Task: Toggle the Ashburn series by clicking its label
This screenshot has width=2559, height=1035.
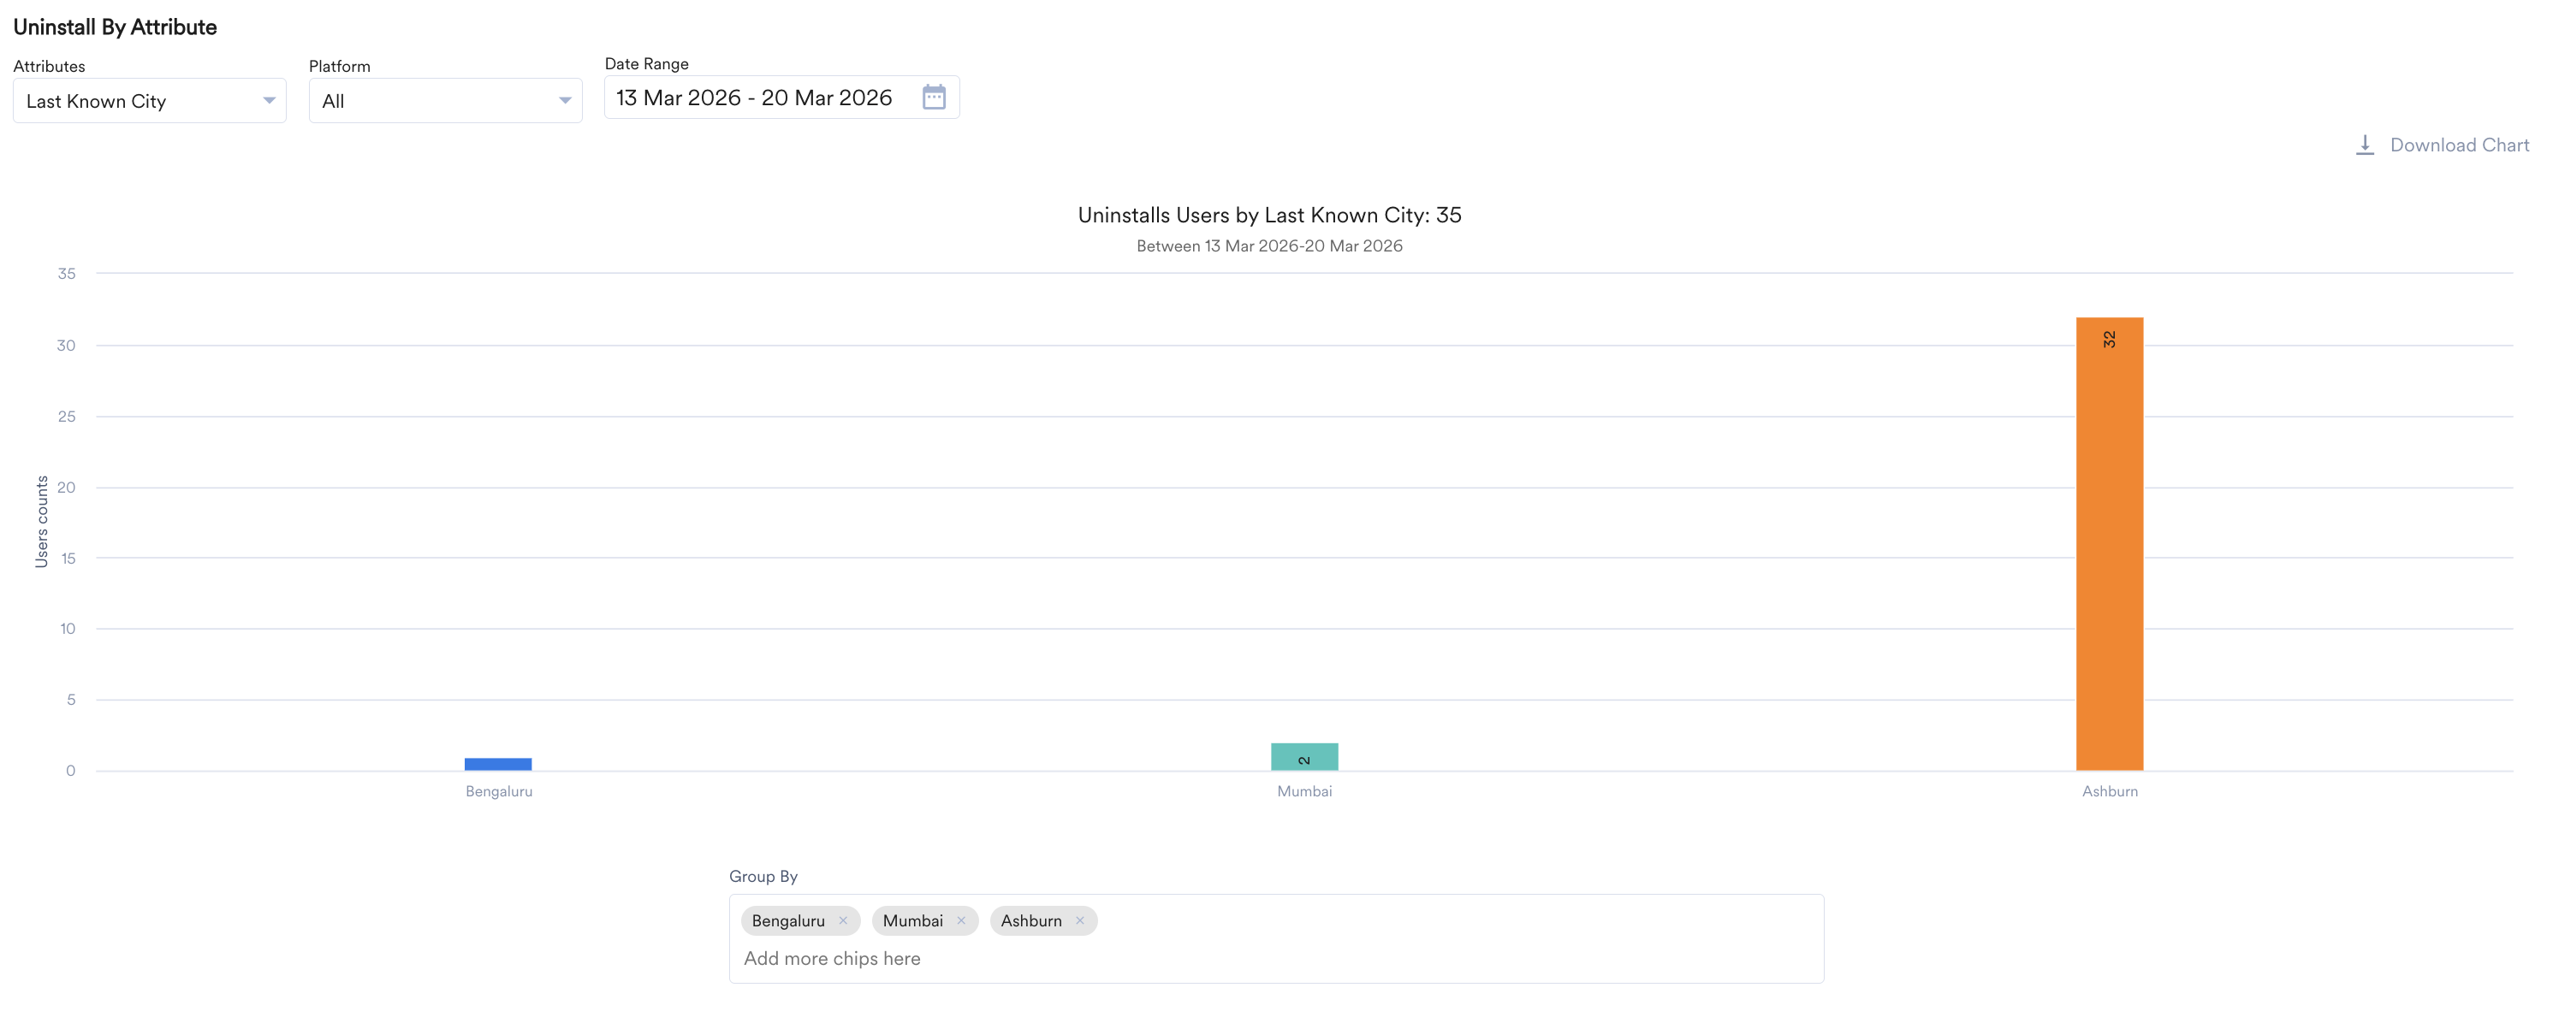Action: 2109,790
